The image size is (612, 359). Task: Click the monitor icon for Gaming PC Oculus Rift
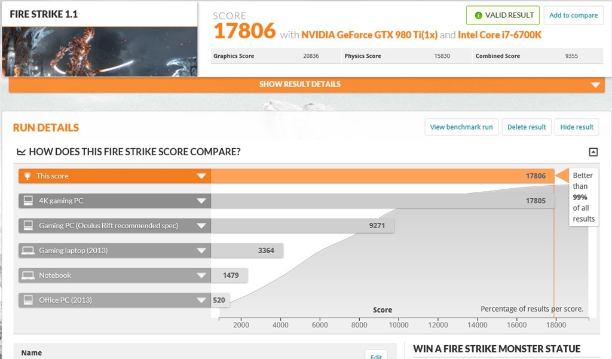tap(28, 226)
